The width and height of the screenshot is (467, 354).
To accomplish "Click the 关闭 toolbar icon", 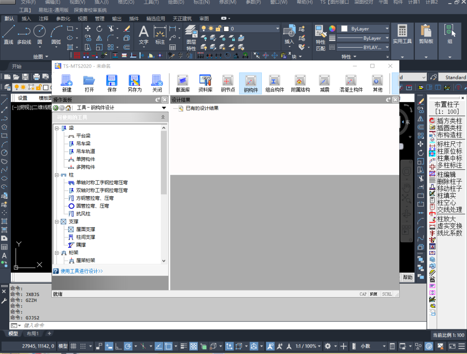I will [157, 83].
